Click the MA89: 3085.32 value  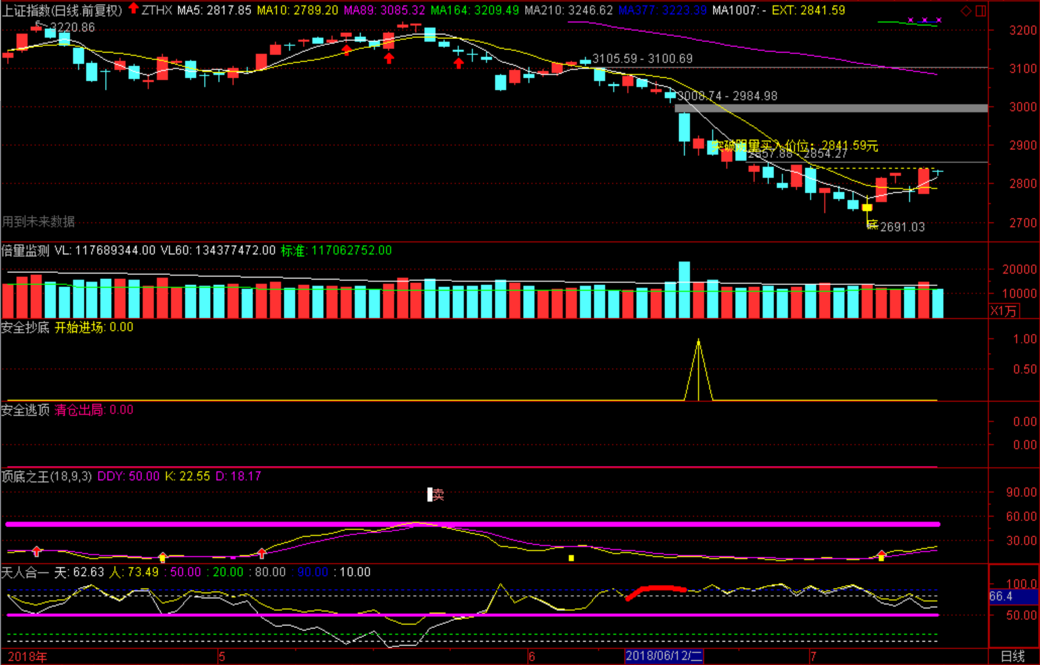384,10
